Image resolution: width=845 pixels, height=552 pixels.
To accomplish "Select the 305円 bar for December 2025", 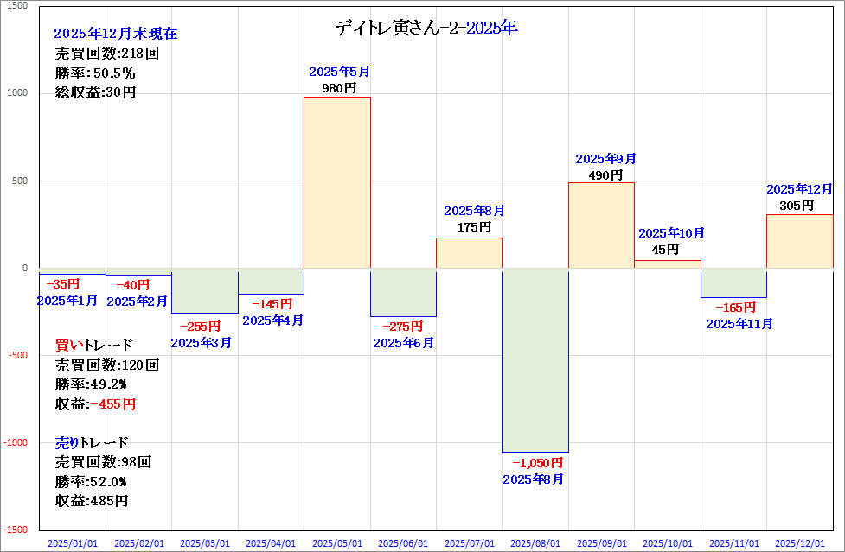I will click(x=799, y=241).
